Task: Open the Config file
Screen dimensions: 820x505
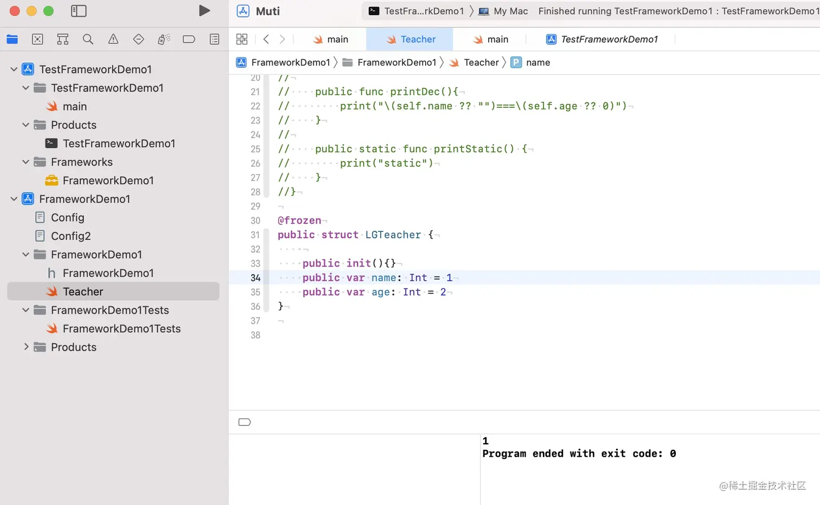Action: pos(68,217)
